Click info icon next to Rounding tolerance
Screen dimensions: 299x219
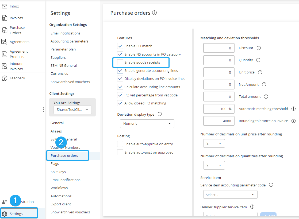(x=293, y=121)
